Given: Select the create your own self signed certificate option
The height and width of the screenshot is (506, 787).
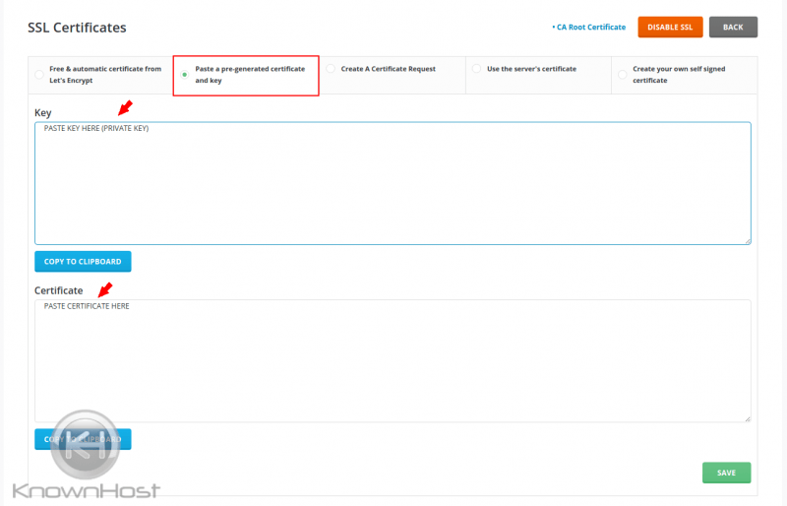Looking at the screenshot, I should (622, 75).
